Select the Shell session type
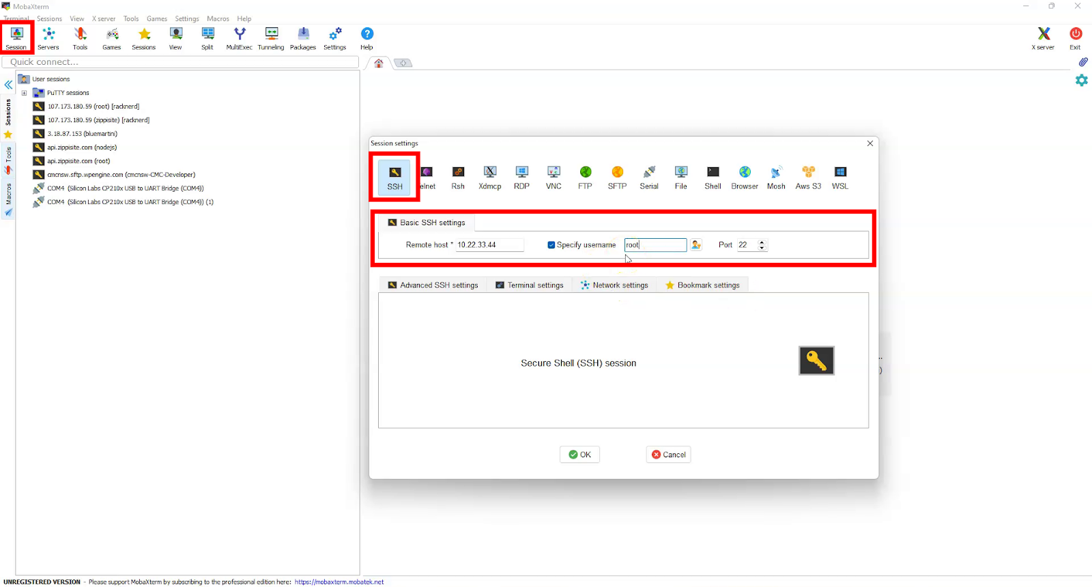Image resolution: width=1092 pixels, height=587 pixels. pos(713,177)
